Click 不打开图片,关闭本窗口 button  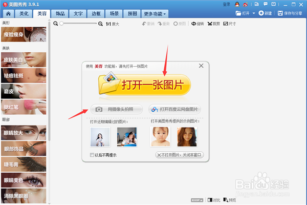tap(180, 155)
